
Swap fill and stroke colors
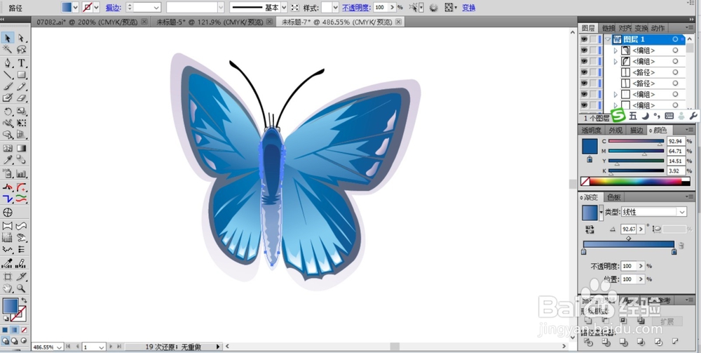tap(24, 300)
